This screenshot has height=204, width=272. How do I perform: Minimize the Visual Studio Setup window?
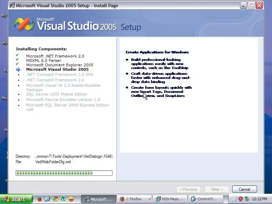point(243,5)
